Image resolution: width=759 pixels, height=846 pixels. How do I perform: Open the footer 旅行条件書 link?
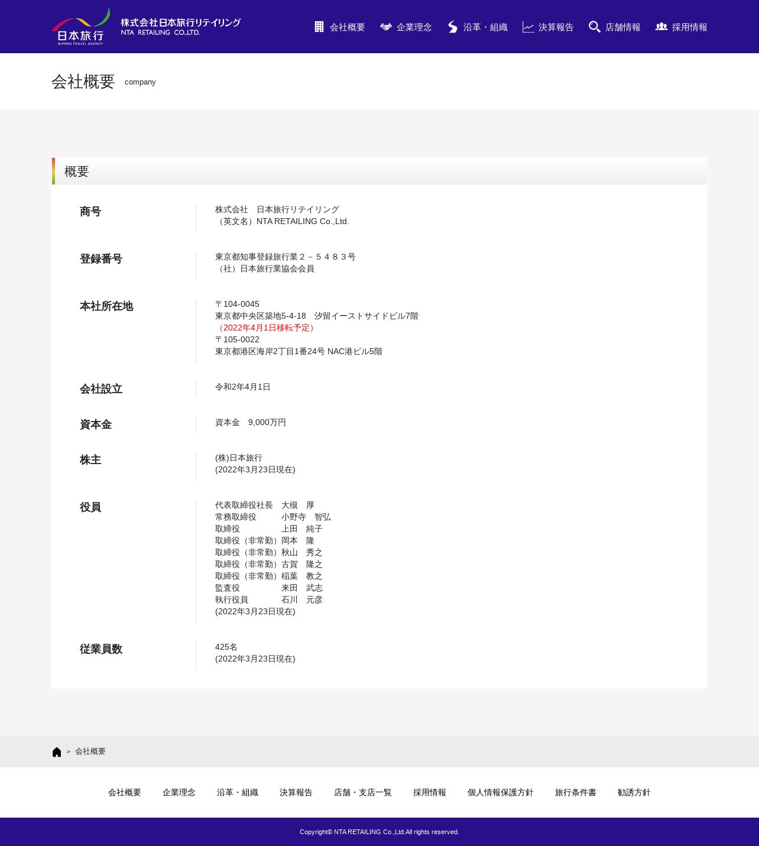576,793
